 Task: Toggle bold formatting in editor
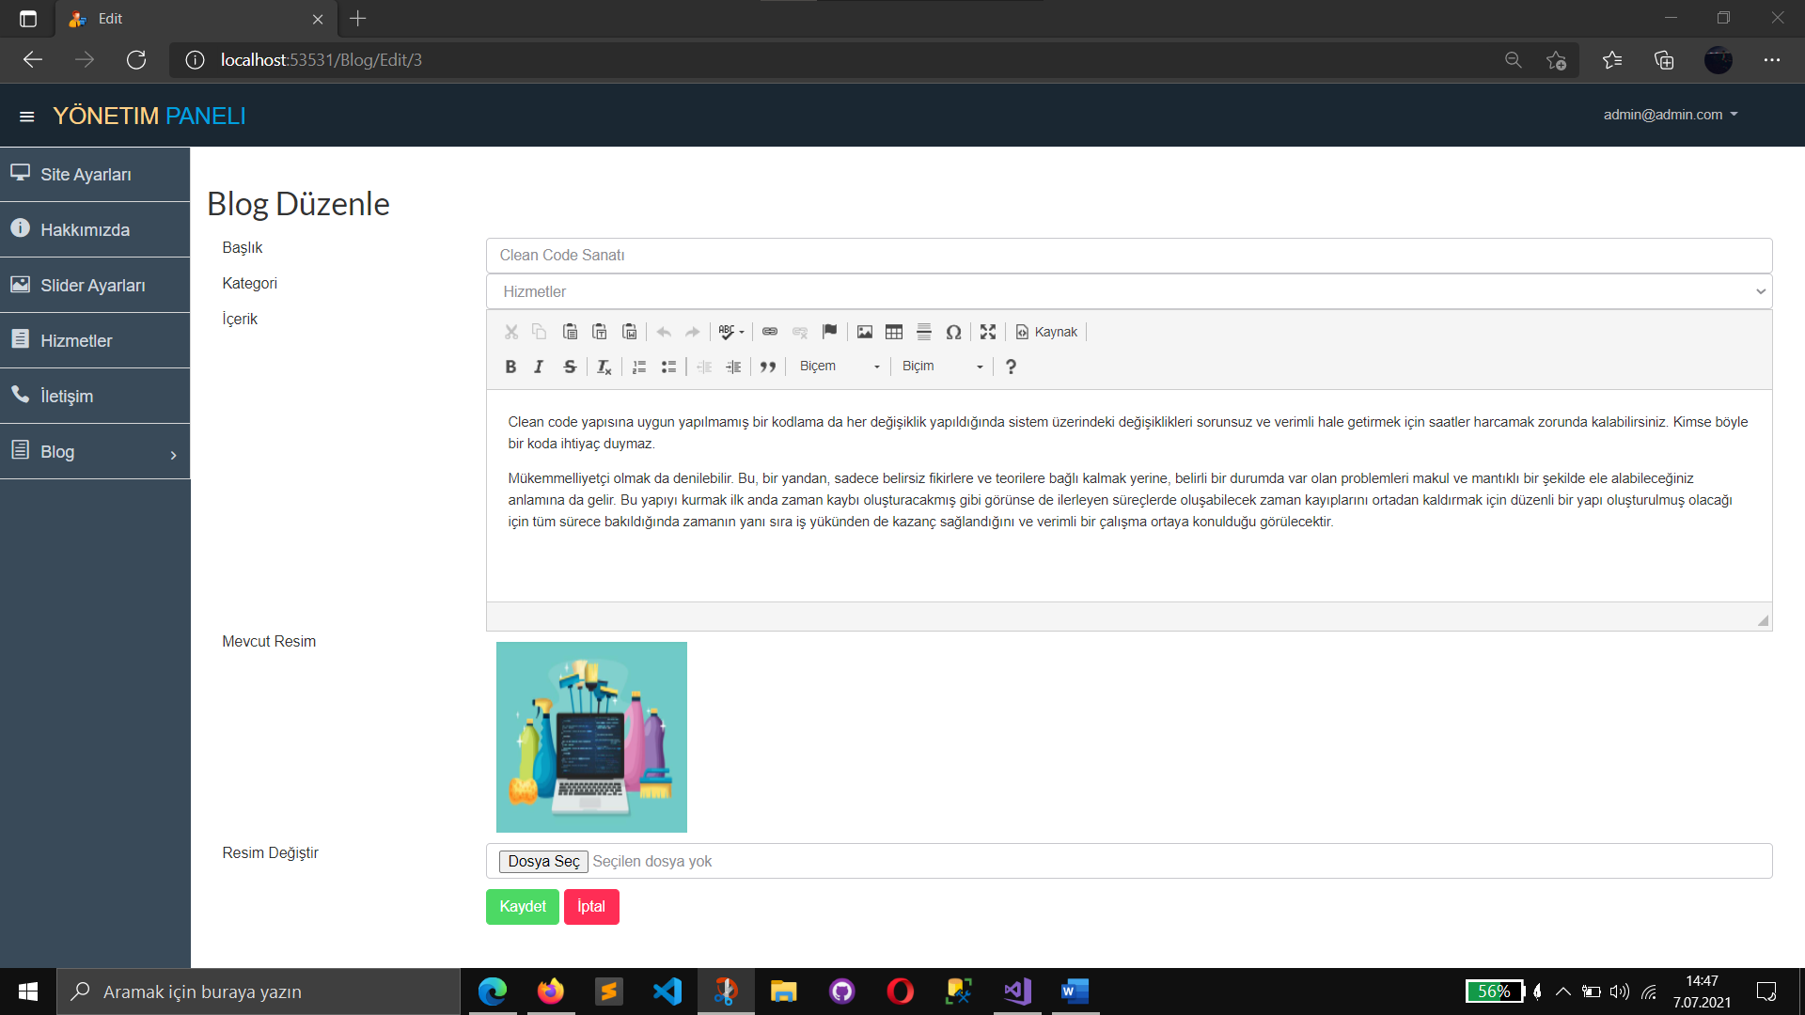(510, 367)
